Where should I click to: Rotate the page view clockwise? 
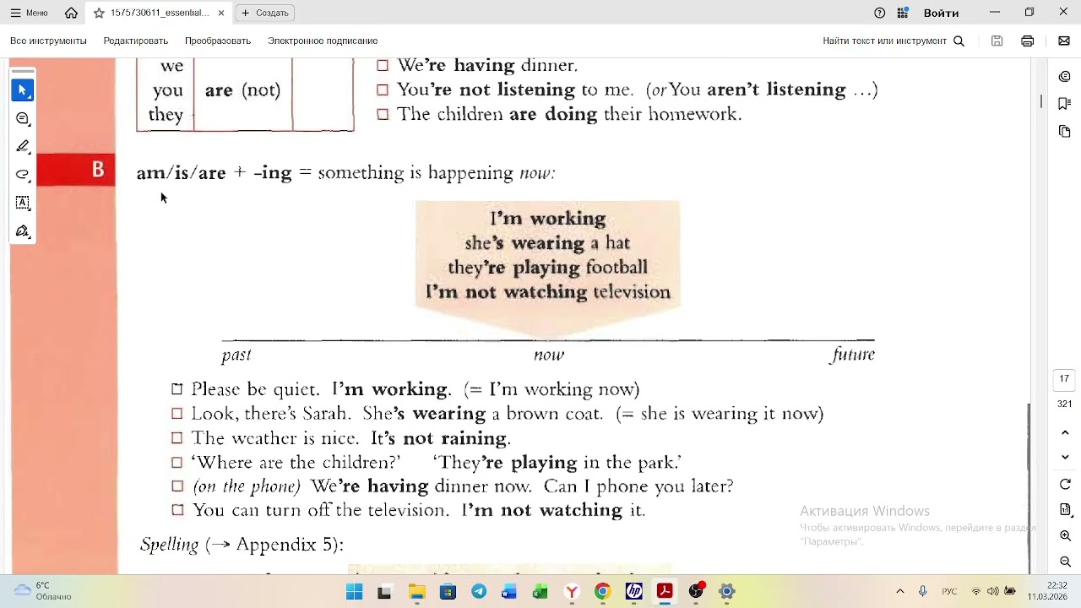[1065, 484]
